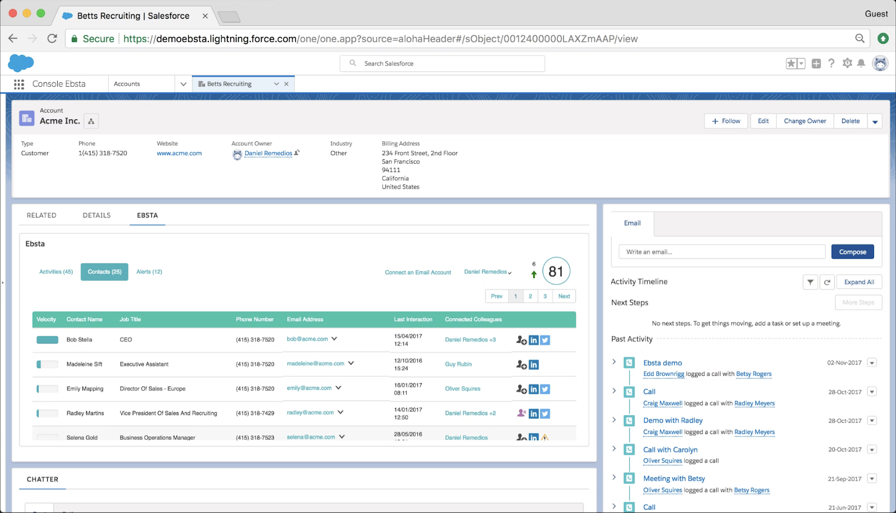
Task: Click the Search Salesforce field
Action: (x=442, y=64)
